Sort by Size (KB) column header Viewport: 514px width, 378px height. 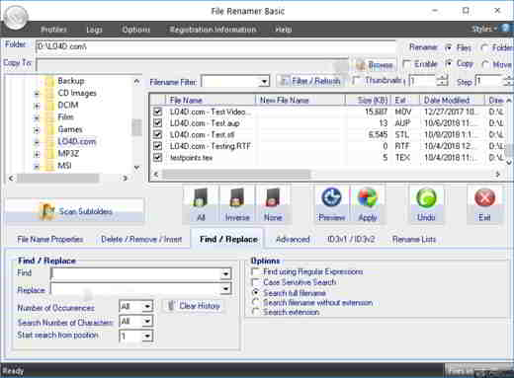click(368, 100)
